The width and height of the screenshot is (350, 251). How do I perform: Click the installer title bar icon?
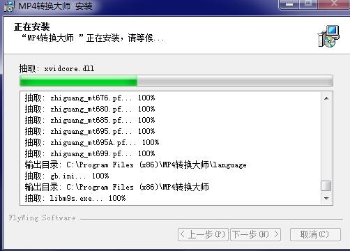[x=9, y=6]
